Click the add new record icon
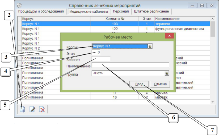This screenshot has width=219, height=139. point(23,109)
